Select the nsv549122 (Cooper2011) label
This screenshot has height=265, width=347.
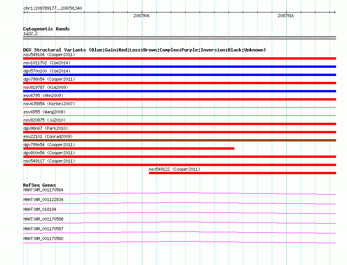pos(174,169)
